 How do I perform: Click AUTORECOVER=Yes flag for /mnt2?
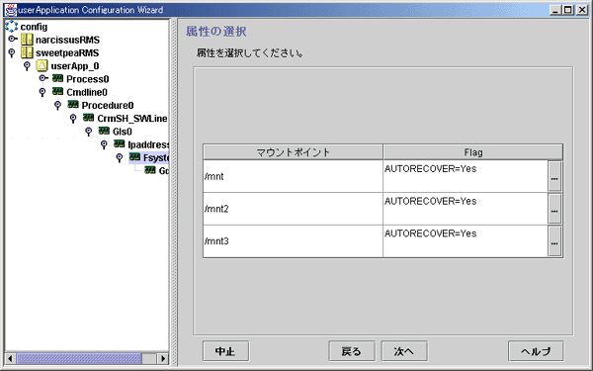click(431, 201)
